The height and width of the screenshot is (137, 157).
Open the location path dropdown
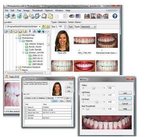40,27
